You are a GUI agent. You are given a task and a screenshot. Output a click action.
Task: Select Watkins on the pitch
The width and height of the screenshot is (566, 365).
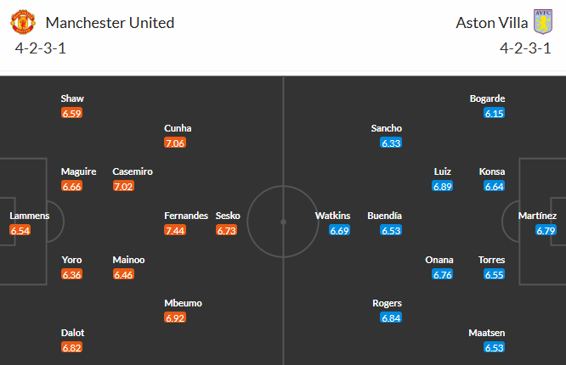[333, 216]
